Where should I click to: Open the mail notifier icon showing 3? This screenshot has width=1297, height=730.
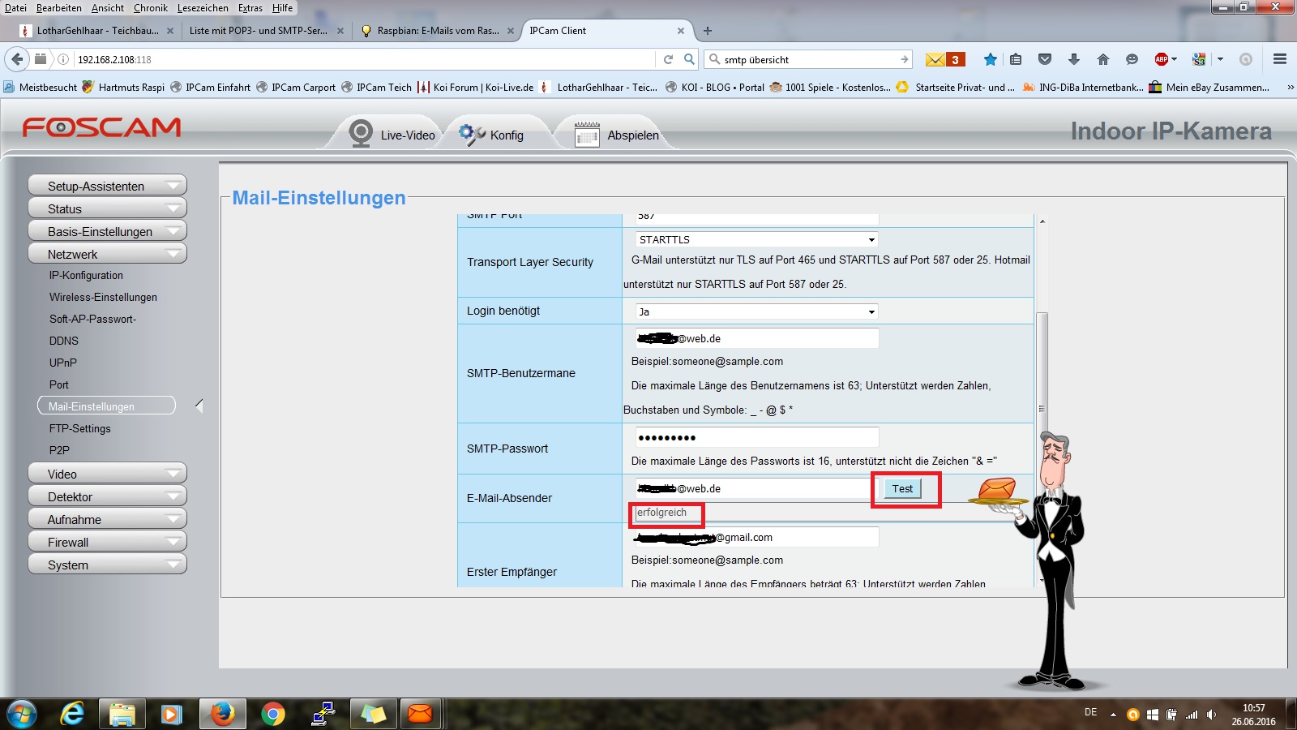(945, 59)
